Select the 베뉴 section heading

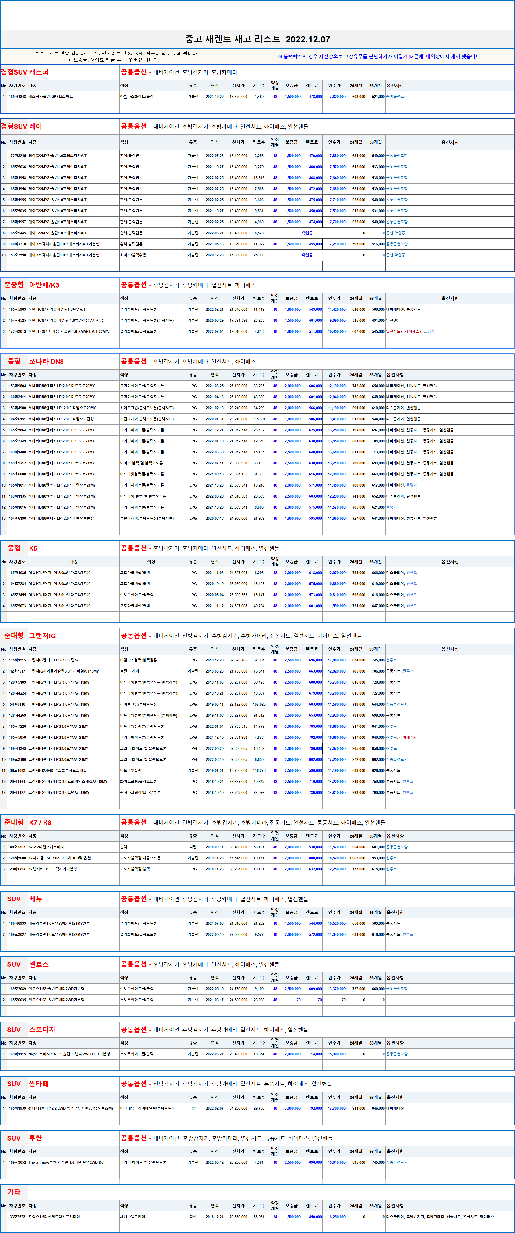[x=35, y=899]
